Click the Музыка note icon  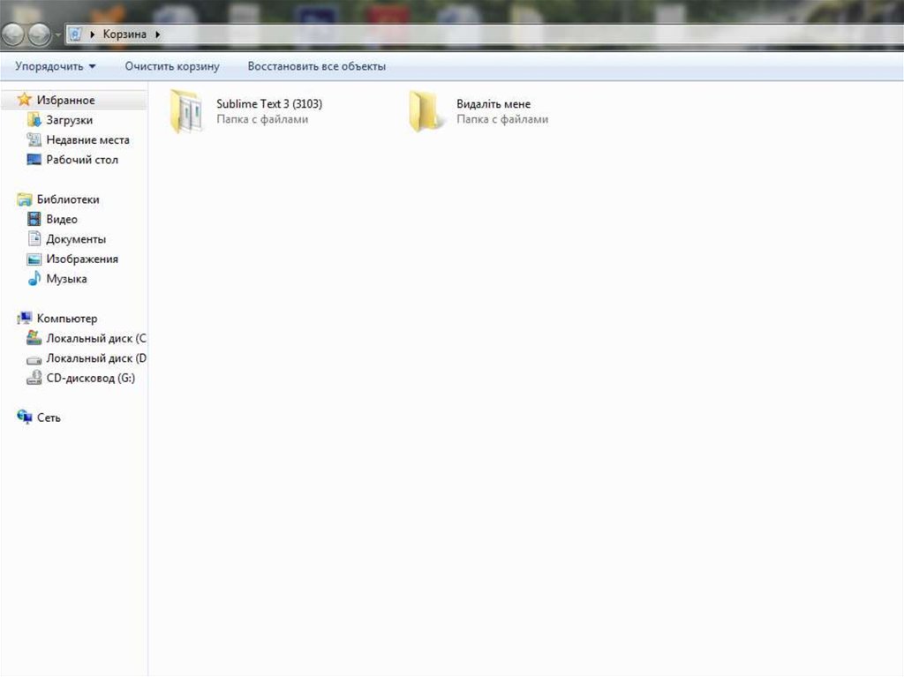point(34,279)
